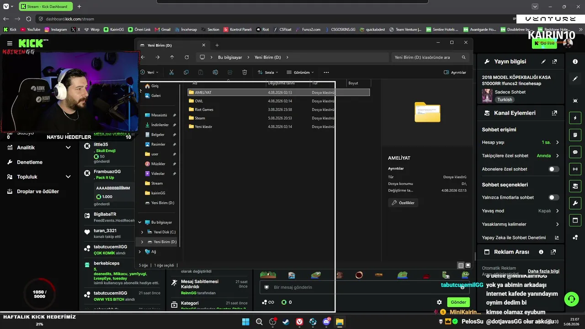
Task: Click Daha fazla bilgi link
Action: (543, 271)
